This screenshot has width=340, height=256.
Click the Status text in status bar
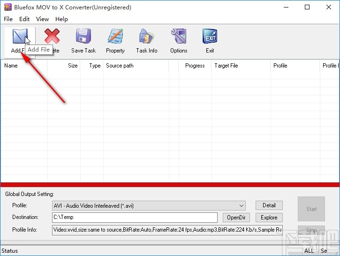pos(9,251)
